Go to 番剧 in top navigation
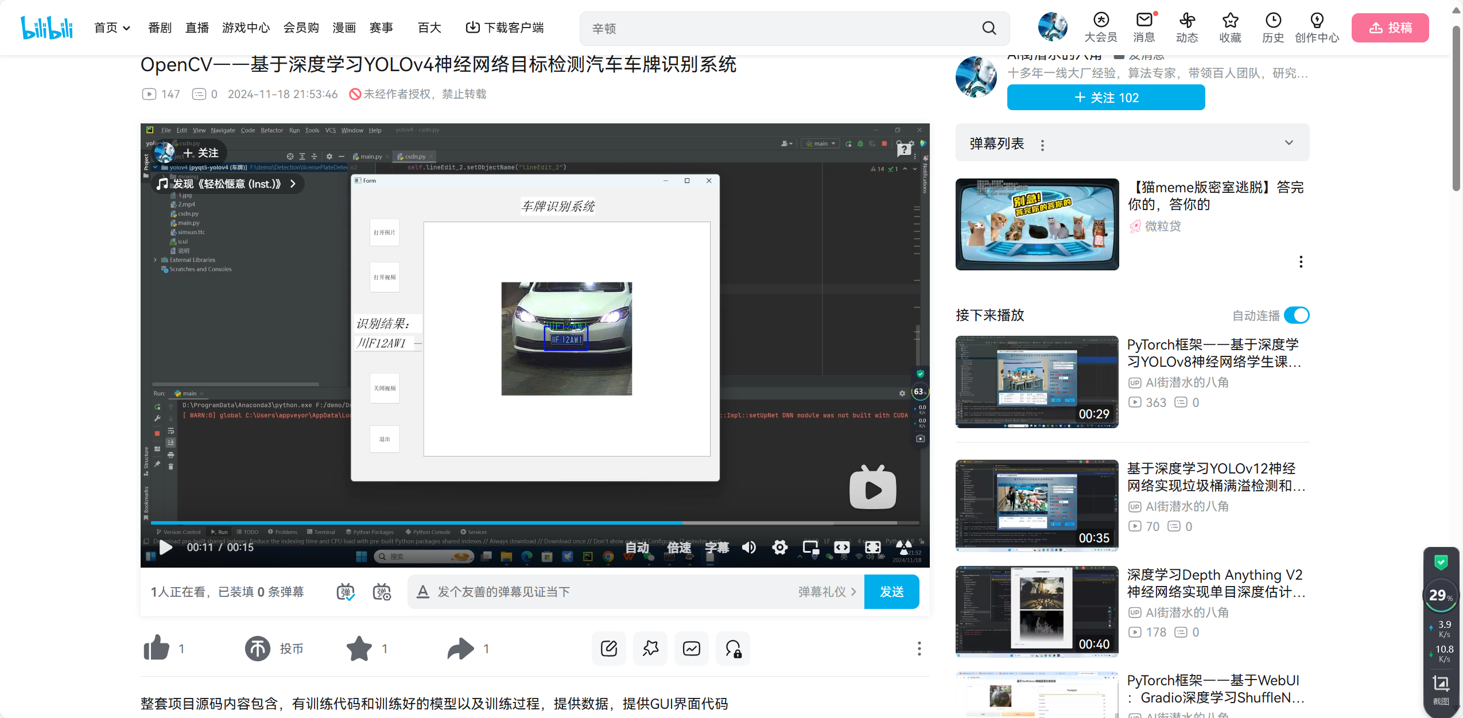 pos(160,28)
